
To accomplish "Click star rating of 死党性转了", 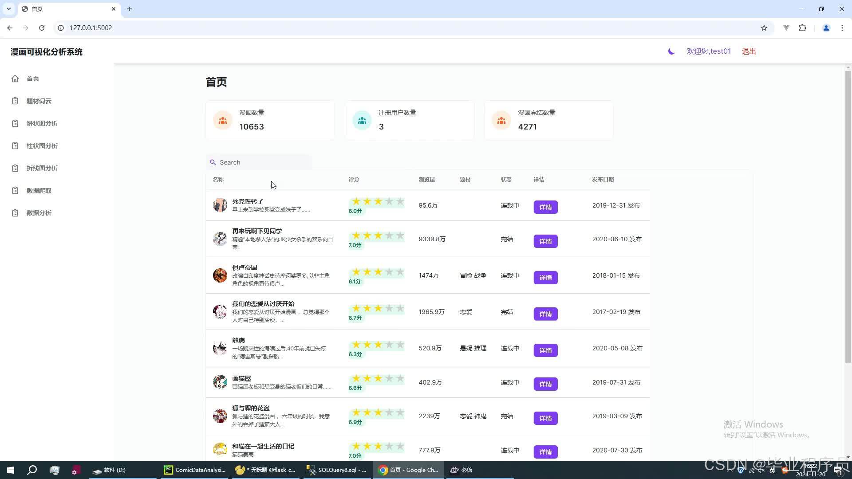I will point(378,202).
